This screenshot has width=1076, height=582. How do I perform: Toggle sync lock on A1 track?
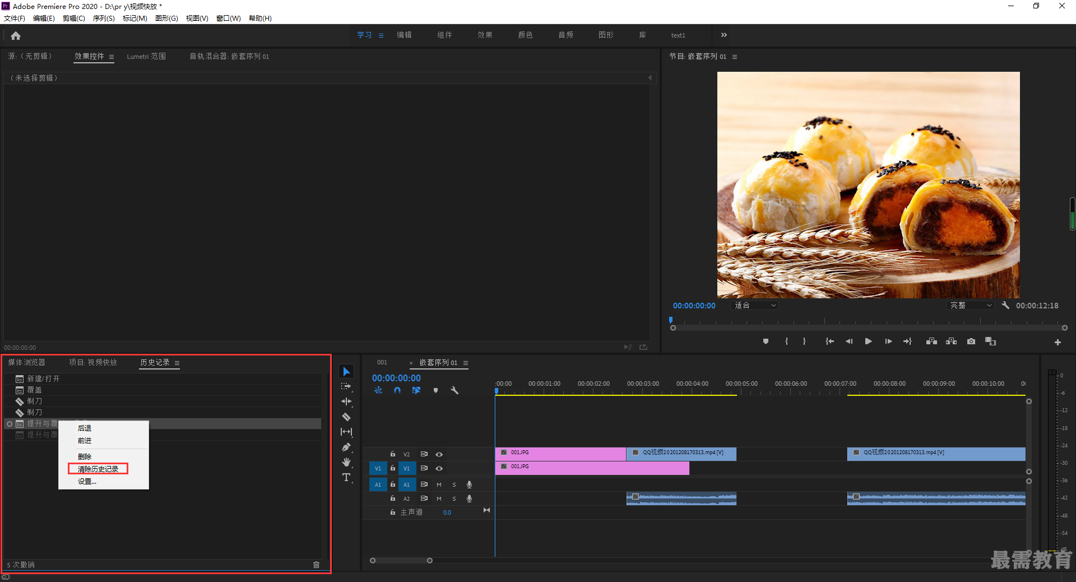(x=424, y=484)
